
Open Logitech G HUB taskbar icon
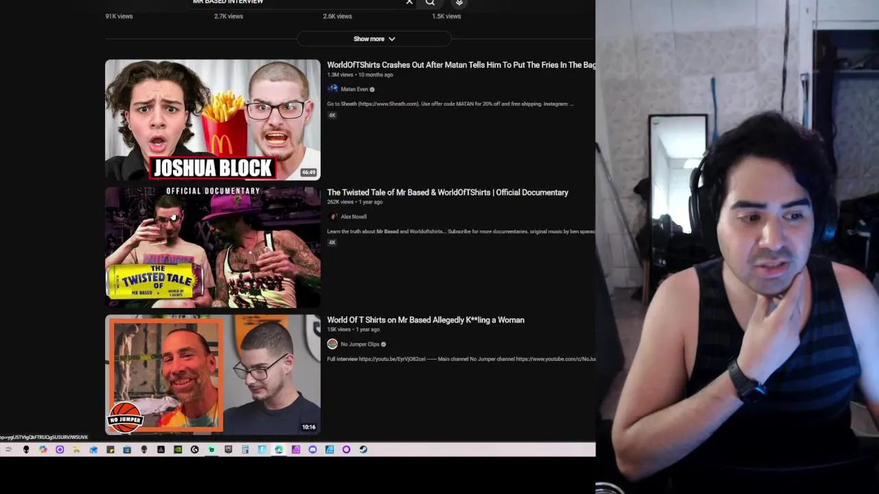coord(194,449)
